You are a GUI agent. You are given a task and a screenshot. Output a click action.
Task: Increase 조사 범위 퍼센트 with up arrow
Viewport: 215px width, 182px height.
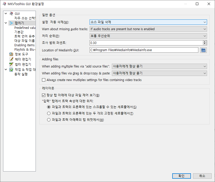(205, 42)
